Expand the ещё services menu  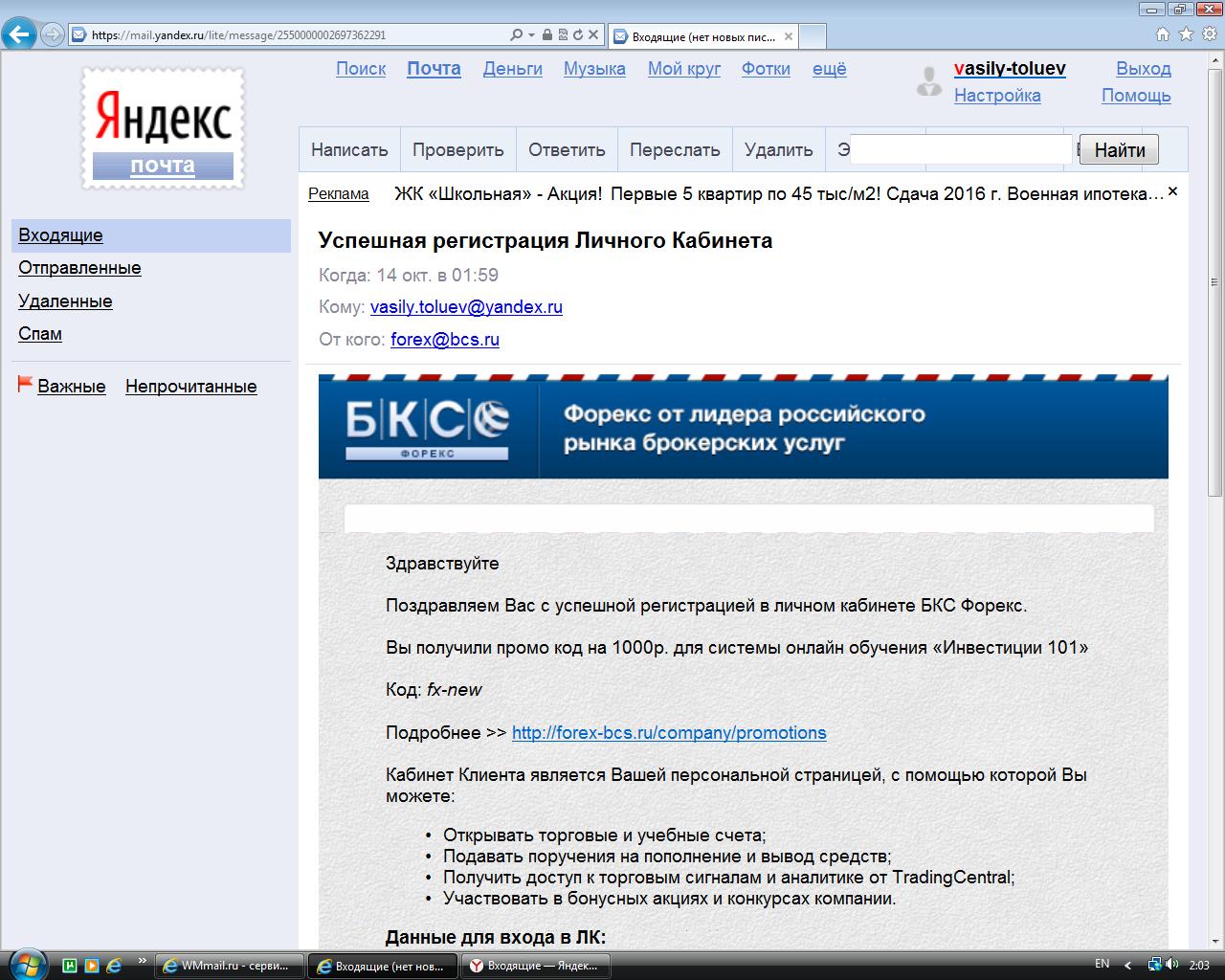point(830,69)
